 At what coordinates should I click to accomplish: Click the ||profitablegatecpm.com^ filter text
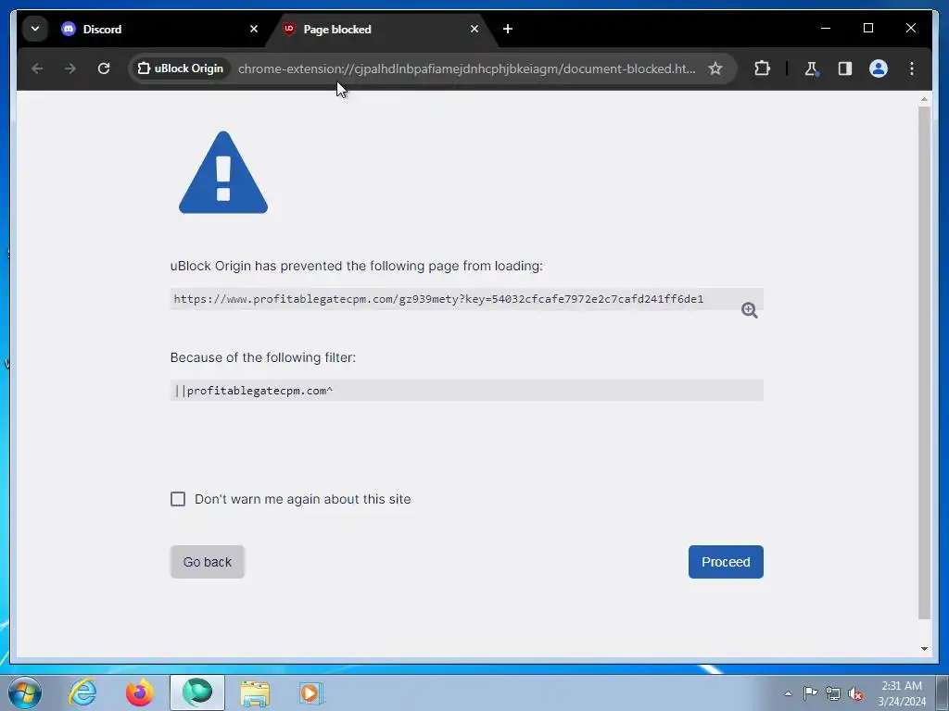(254, 391)
